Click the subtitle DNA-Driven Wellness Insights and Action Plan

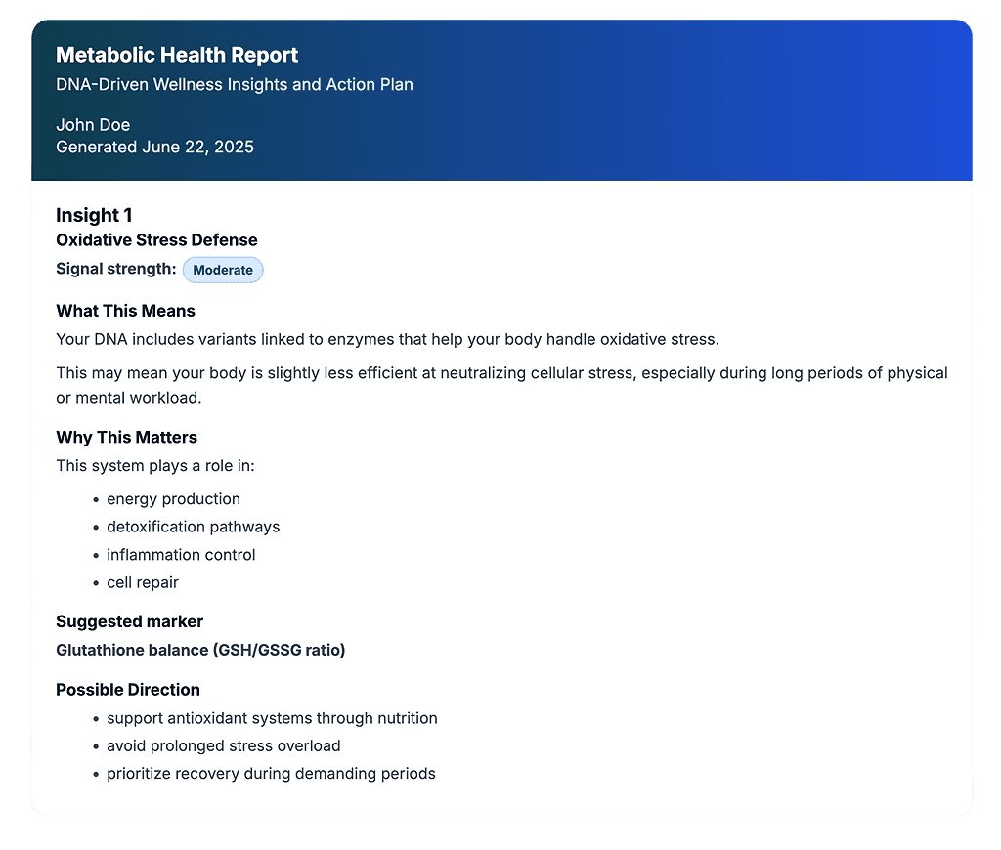(235, 85)
